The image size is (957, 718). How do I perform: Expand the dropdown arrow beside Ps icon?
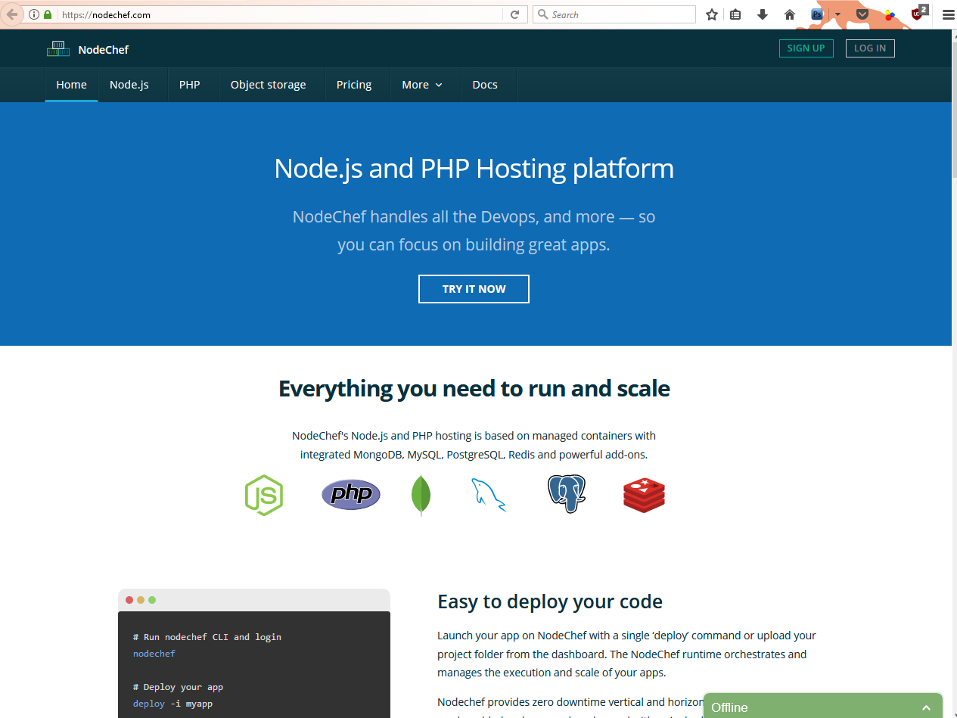pos(837,14)
